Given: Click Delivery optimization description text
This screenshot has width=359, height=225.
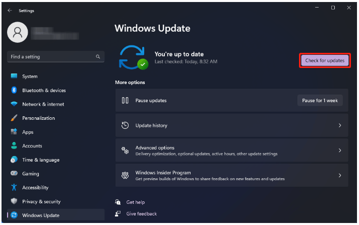Looking at the screenshot, I should point(206,154).
